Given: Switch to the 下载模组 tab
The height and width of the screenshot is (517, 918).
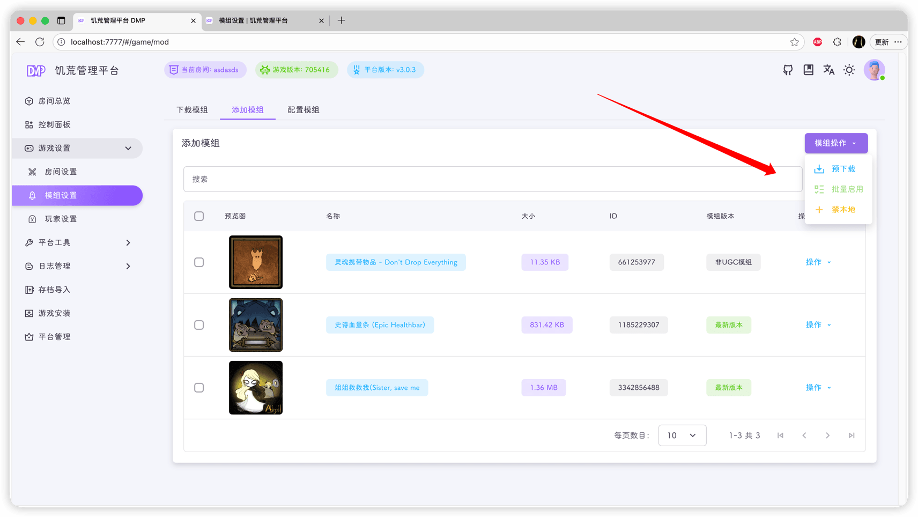Looking at the screenshot, I should 192,110.
